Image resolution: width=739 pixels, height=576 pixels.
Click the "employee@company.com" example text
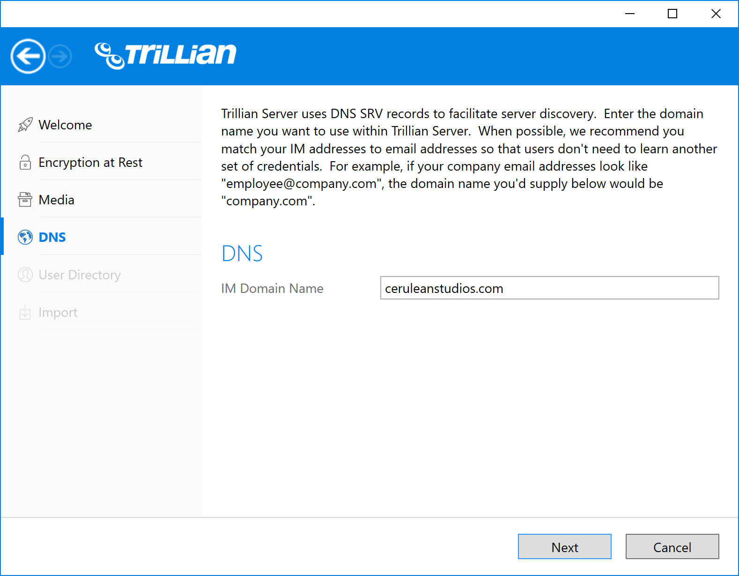point(303,184)
